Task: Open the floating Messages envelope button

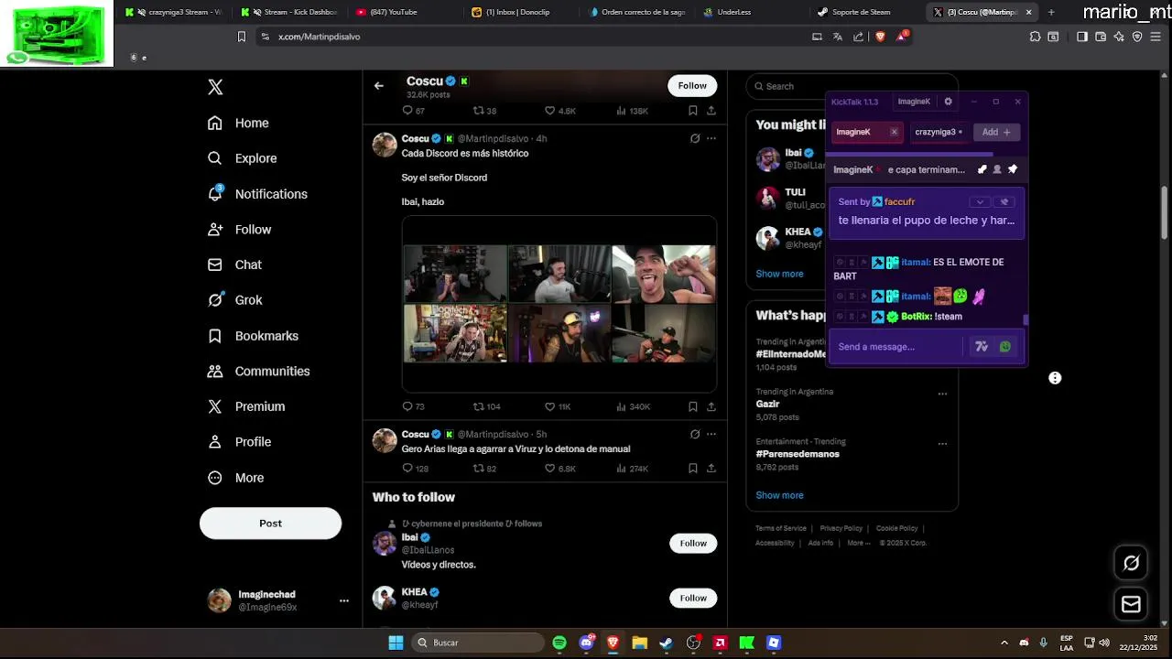Action: tap(1131, 604)
